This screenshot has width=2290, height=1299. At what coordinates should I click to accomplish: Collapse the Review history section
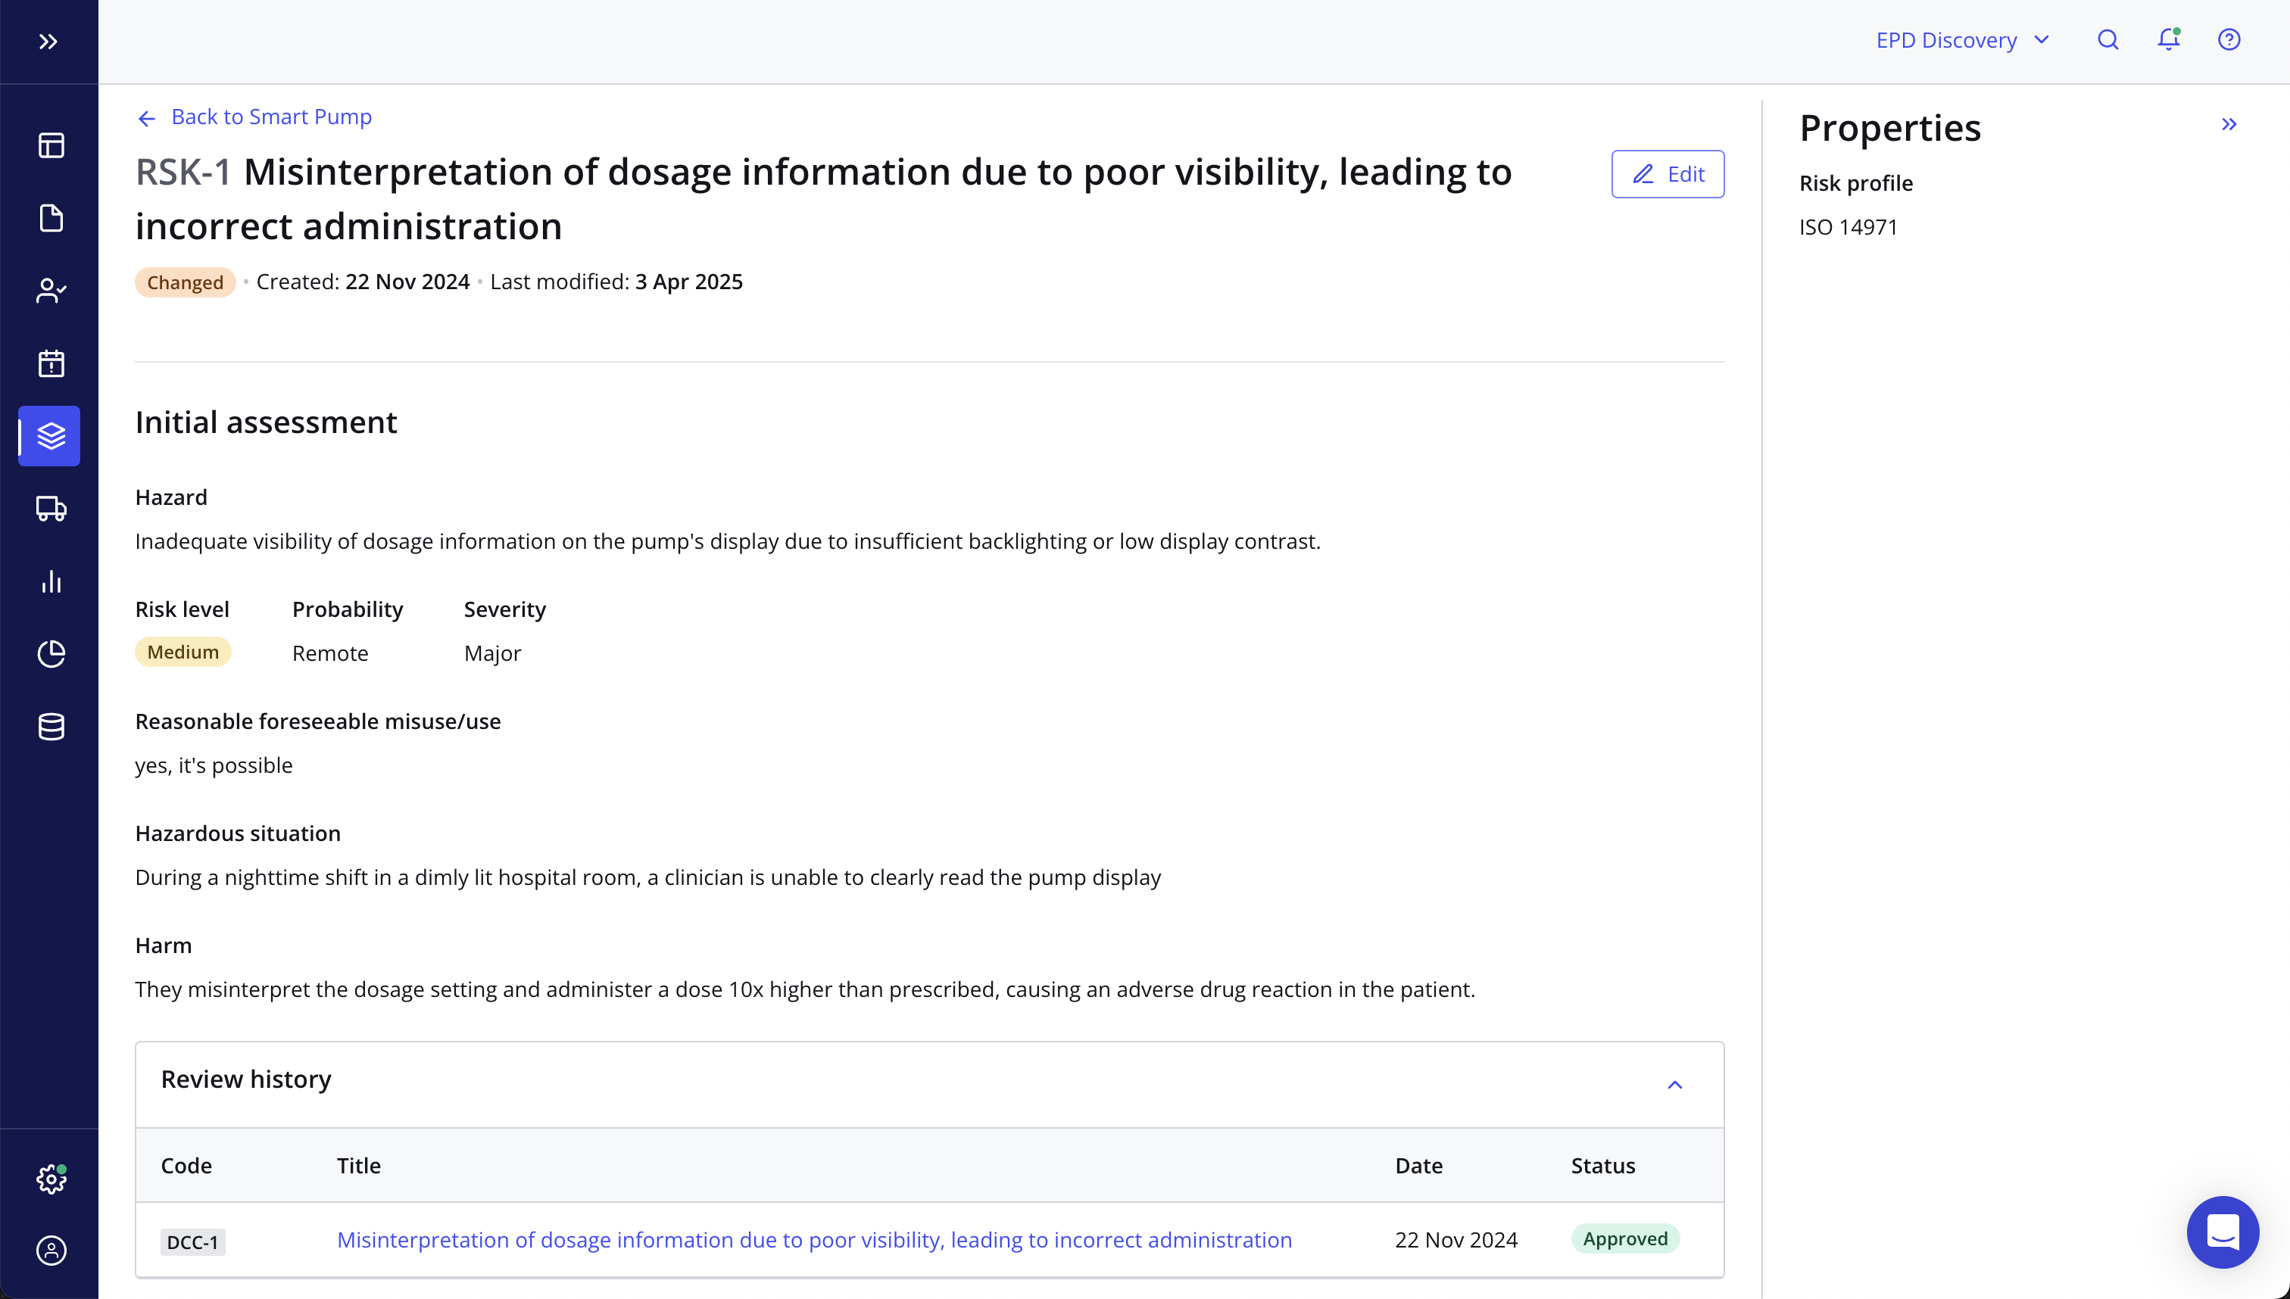(x=1674, y=1085)
